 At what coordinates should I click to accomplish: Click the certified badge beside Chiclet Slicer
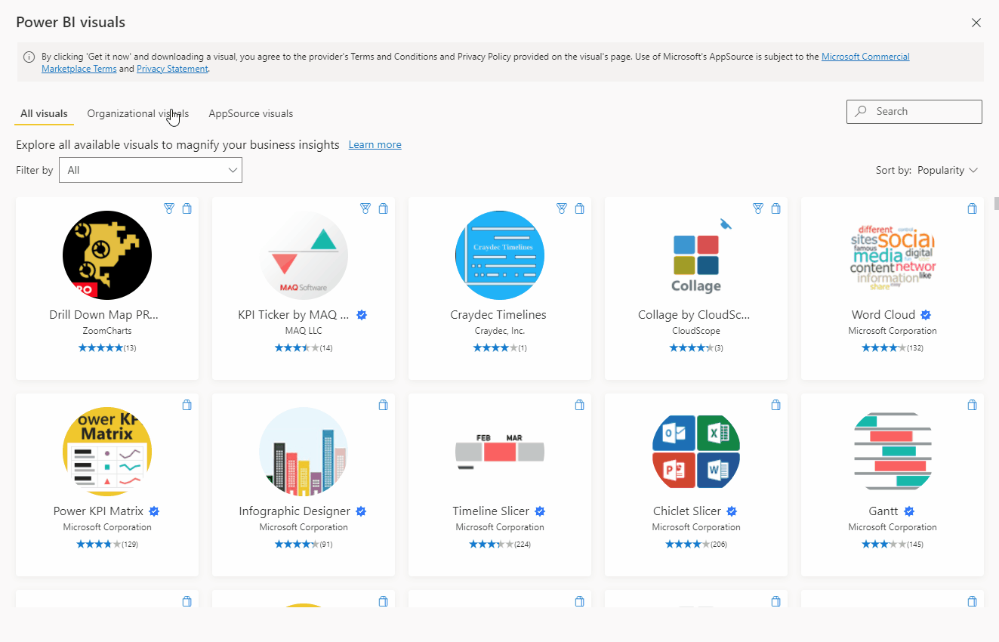[731, 511]
